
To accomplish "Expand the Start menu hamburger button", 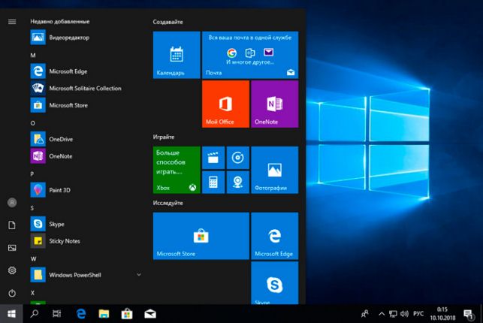I will 12,22.
